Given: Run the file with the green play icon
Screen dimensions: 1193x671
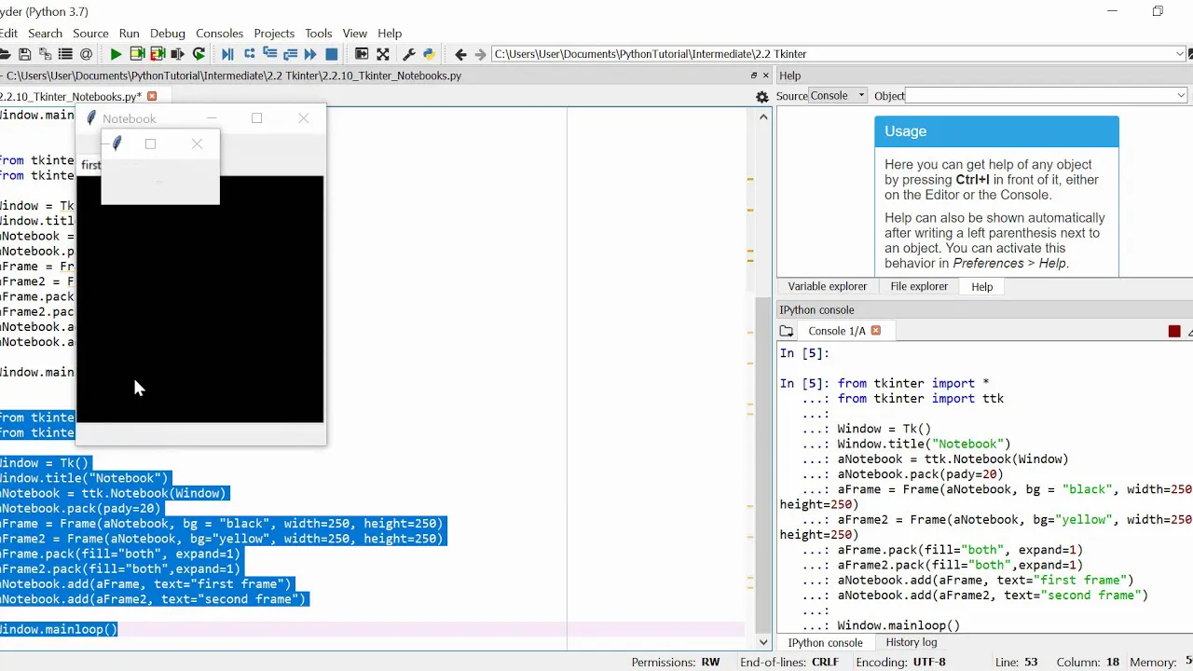Looking at the screenshot, I should tap(116, 54).
